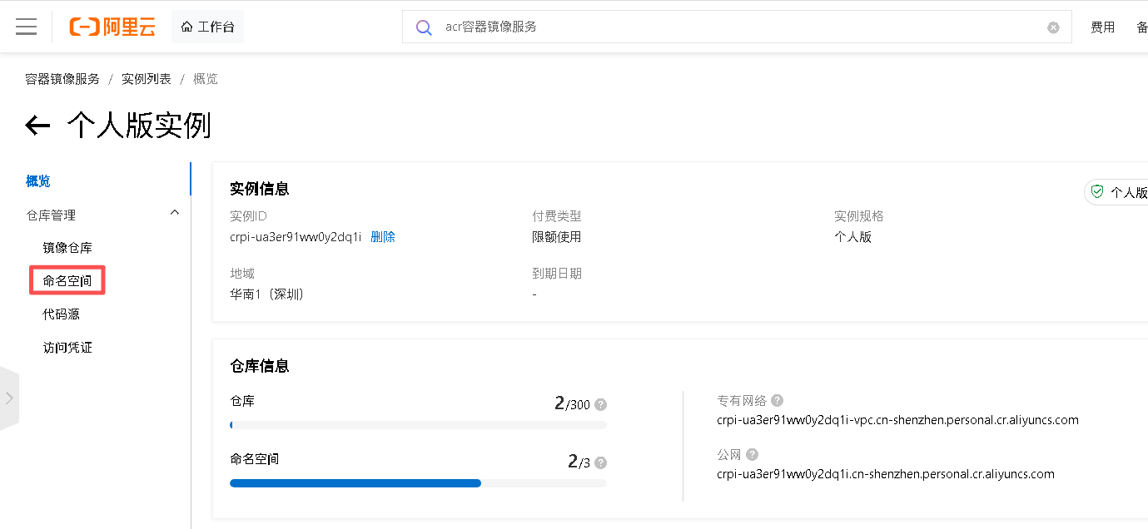
Task: Click the back arrow beside 个人版实例
Action: point(37,125)
